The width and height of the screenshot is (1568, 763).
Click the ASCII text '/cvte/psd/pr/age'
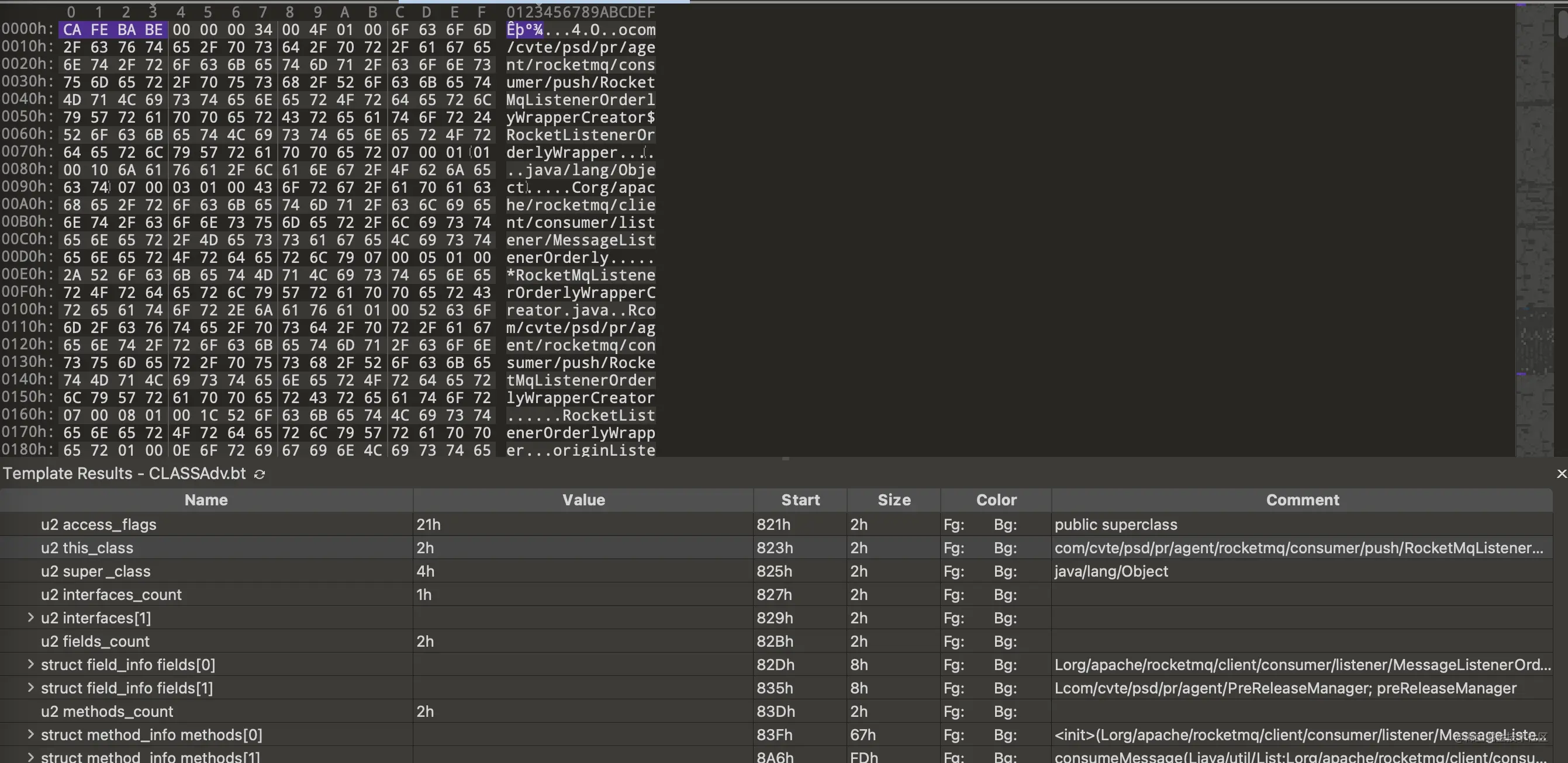click(581, 47)
